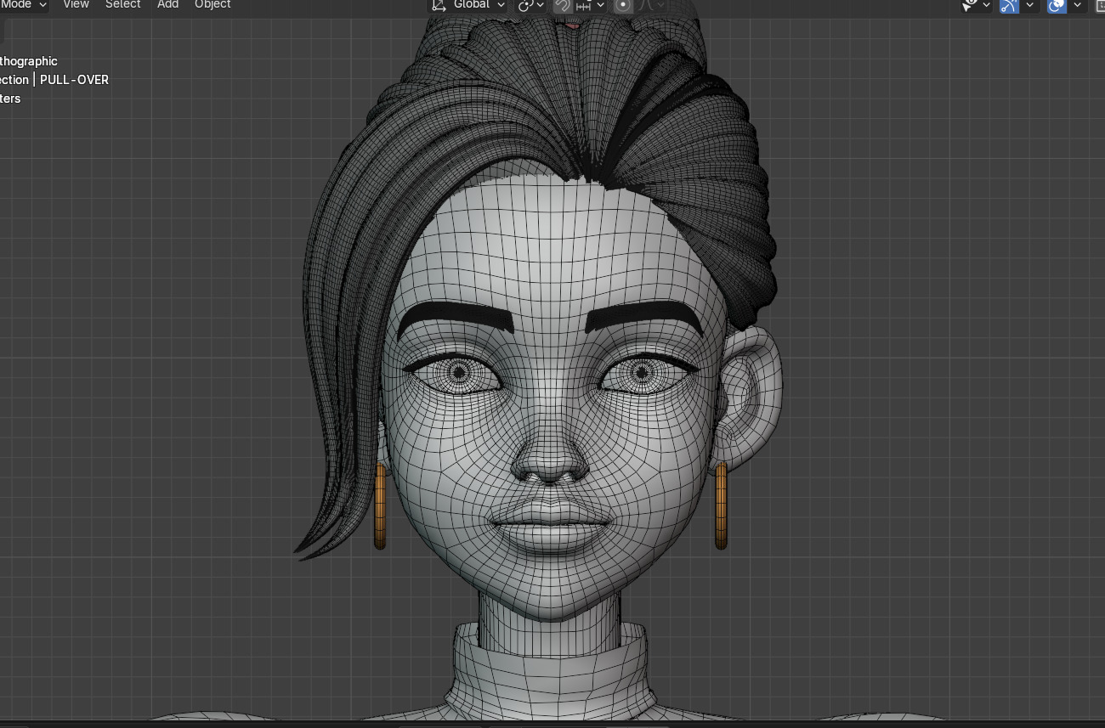Image resolution: width=1105 pixels, height=728 pixels.
Task: Click the PULL-OVER viewport text label
Action: [x=74, y=80]
